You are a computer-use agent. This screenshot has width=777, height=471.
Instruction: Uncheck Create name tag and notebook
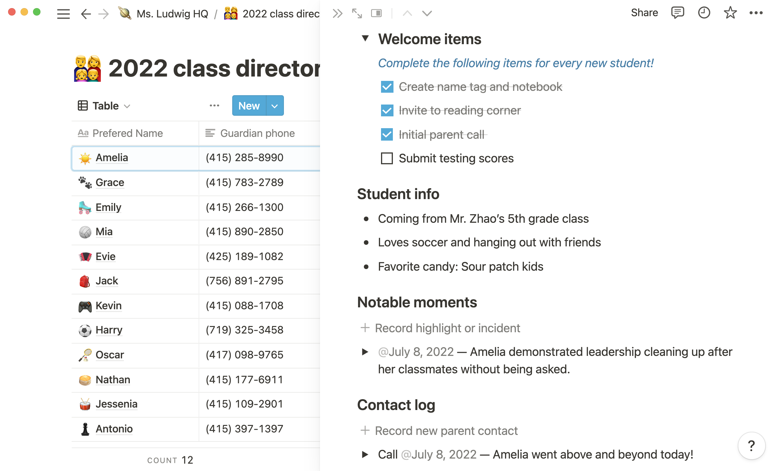pos(387,87)
